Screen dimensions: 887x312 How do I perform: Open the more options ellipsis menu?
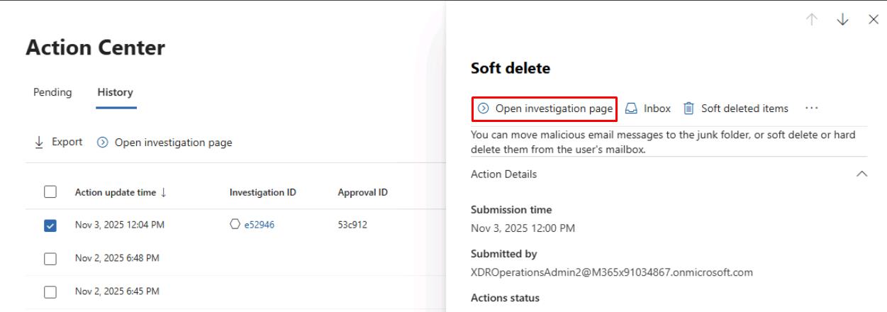click(x=812, y=108)
